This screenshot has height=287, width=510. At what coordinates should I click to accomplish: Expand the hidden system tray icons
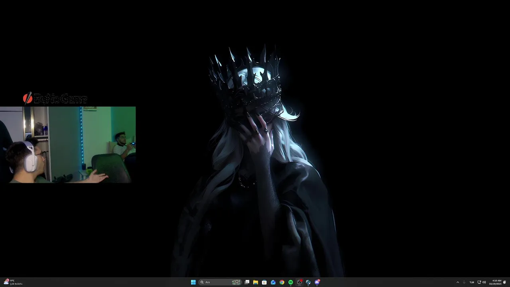point(457,282)
